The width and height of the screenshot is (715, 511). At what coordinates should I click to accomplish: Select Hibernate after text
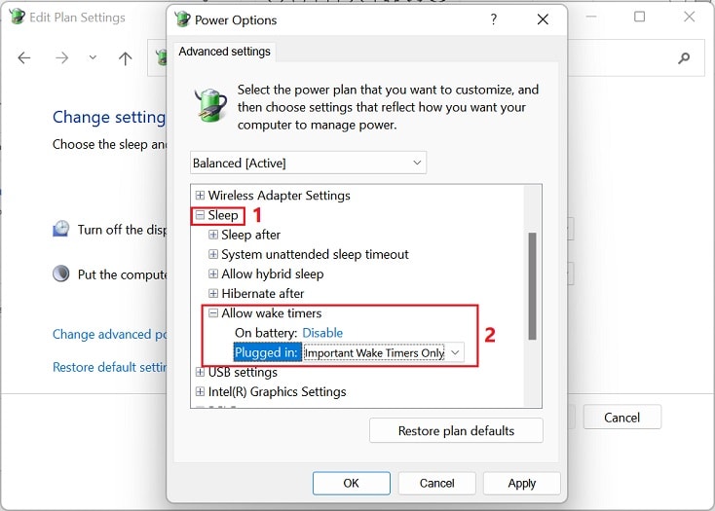click(263, 294)
